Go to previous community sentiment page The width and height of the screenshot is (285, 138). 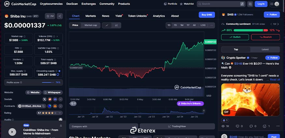point(271,24)
